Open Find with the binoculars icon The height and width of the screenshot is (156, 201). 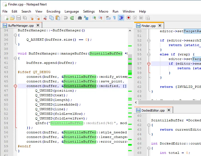pos(80,18)
